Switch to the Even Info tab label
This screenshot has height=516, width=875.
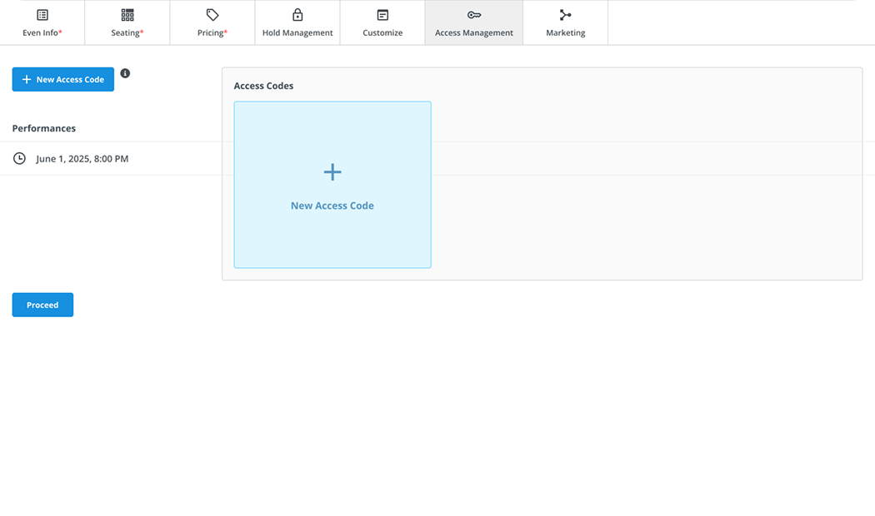pyautogui.click(x=42, y=33)
